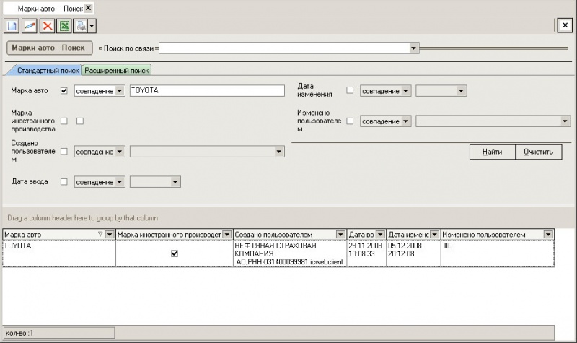
Task: Open filter dropdown on 'Изменено пользователем' column header
Action: [x=548, y=235]
